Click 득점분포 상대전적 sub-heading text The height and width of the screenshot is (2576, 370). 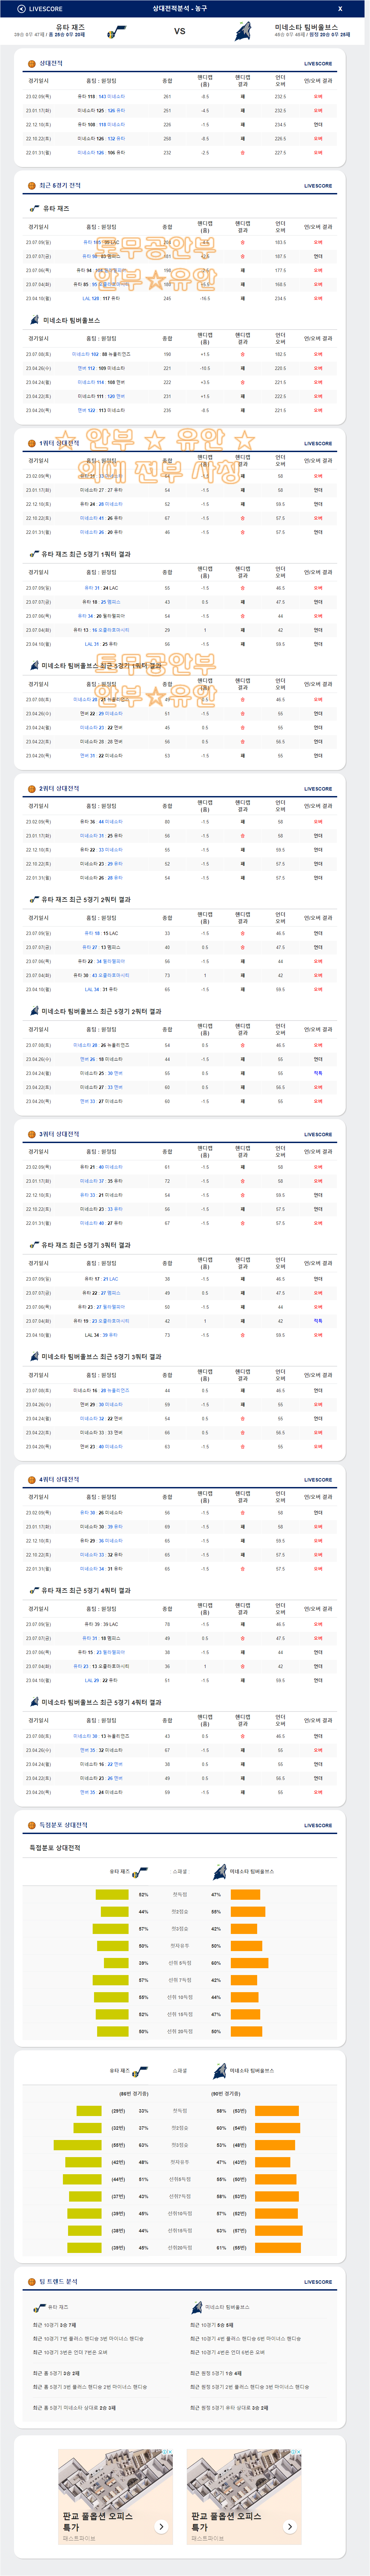point(55,1848)
